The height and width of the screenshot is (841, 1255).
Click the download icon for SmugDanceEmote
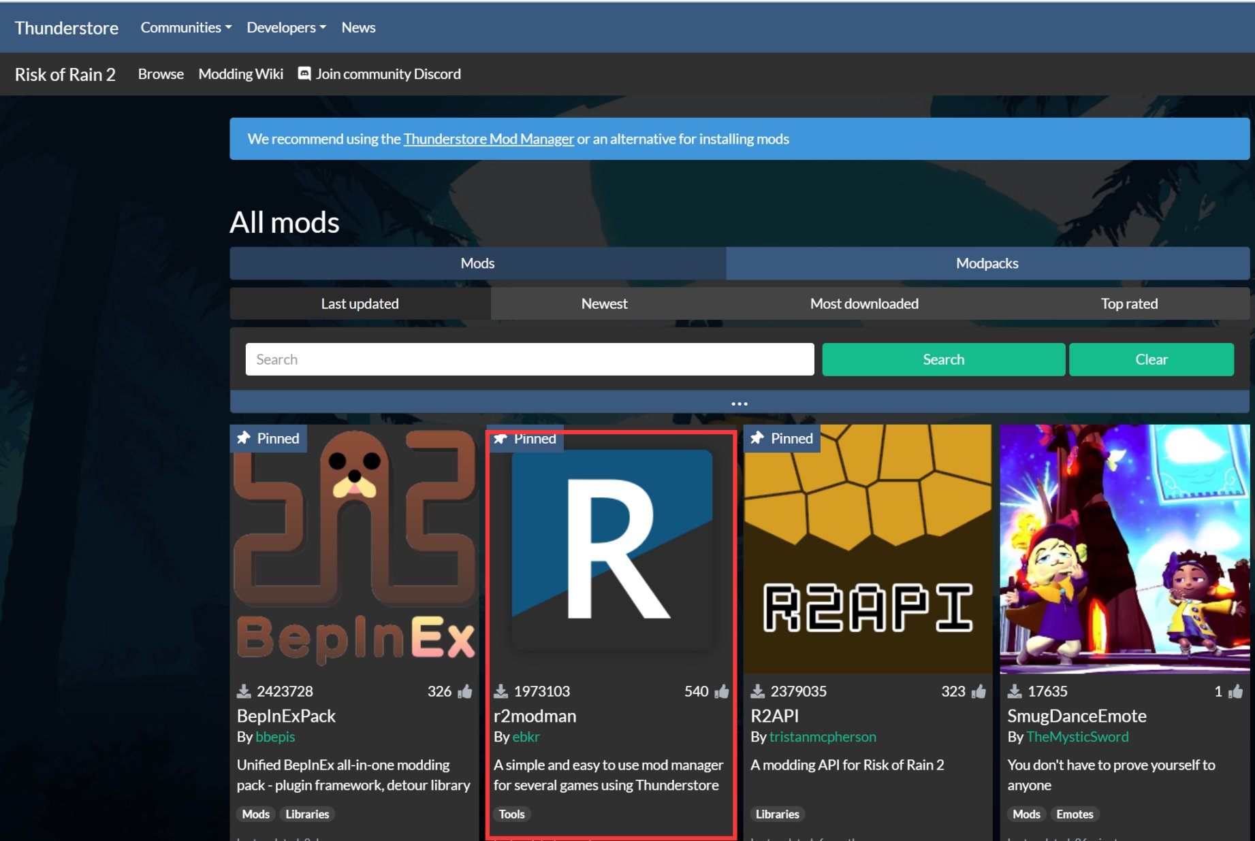pyautogui.click(x=1015, y=691)
